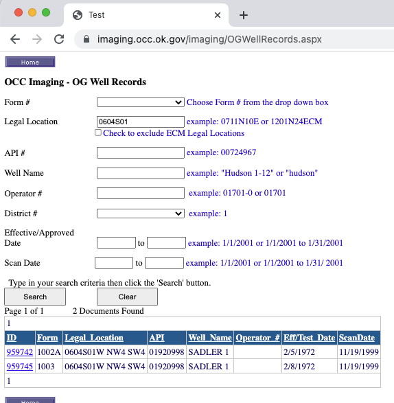The width and height of the screenshot is (394, 403).
Task: Open document ID 959745
Action: click(20, 366)
